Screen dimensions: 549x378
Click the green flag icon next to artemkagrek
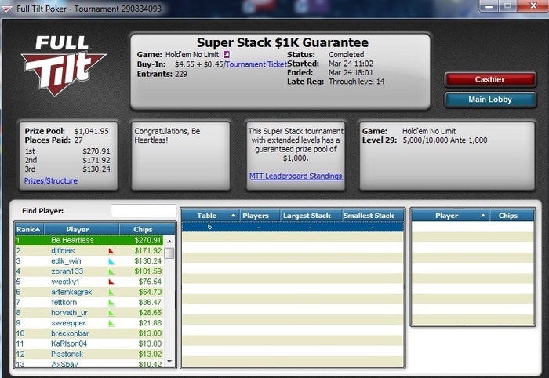pos(111,293)
